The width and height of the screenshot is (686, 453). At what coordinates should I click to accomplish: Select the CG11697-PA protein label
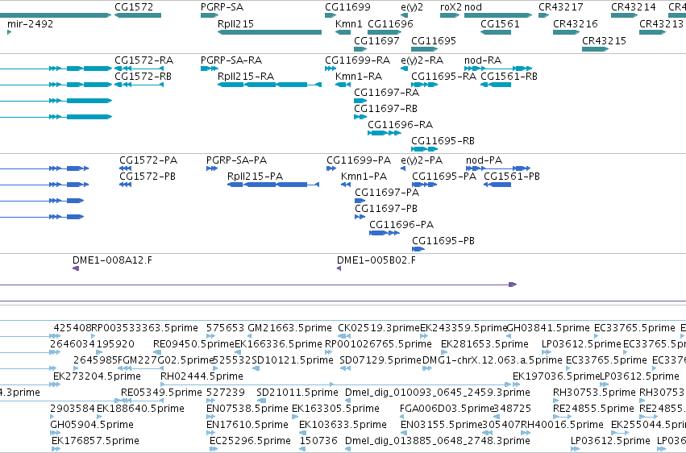tap(387, 193)
